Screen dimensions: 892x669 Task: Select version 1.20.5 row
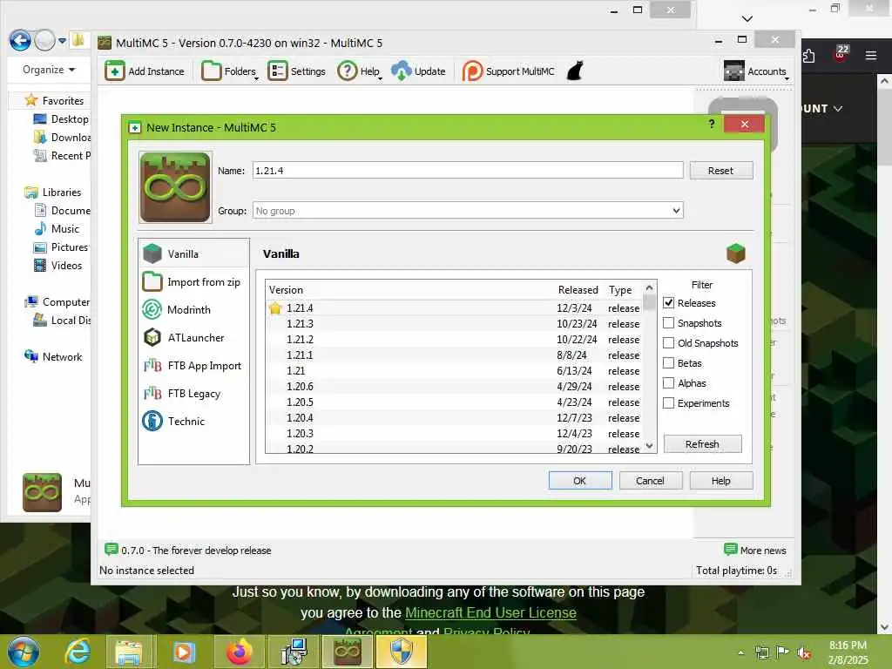pos(455,402)
